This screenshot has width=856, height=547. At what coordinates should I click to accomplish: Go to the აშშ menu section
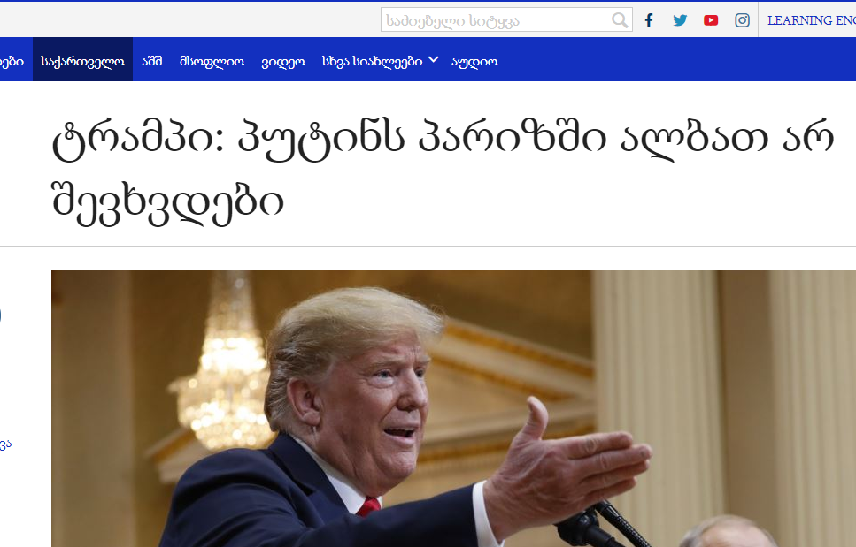point(152,61)
